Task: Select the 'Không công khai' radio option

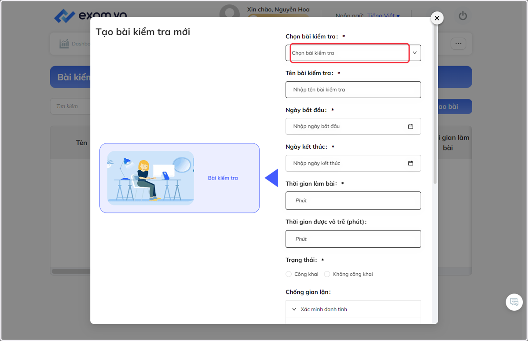Action: (x=327, y=274)
